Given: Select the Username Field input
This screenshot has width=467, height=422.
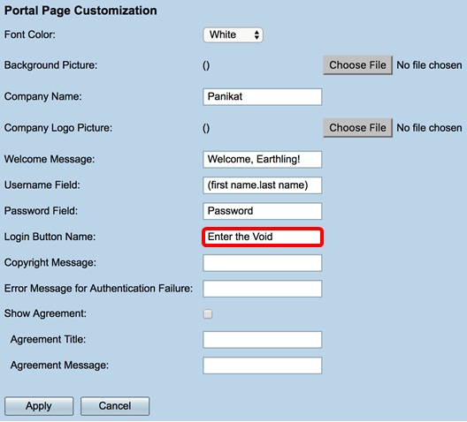Looking at the screenshot, I should 263,185.
